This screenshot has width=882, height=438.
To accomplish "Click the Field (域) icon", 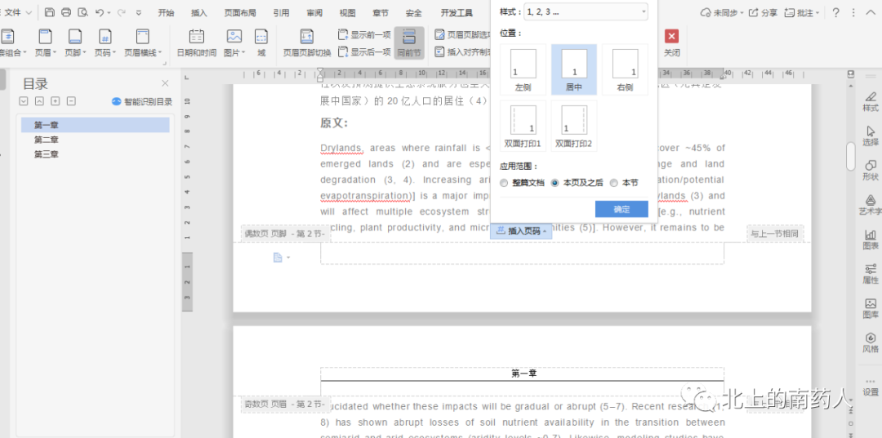I will coord(261,43).
